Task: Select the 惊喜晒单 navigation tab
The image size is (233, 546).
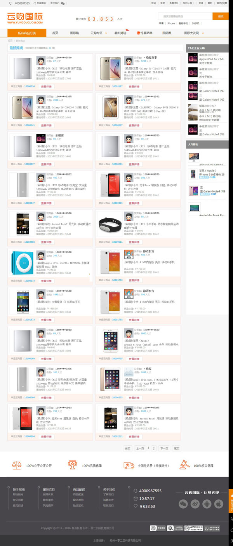Action: tap(144, 33)
